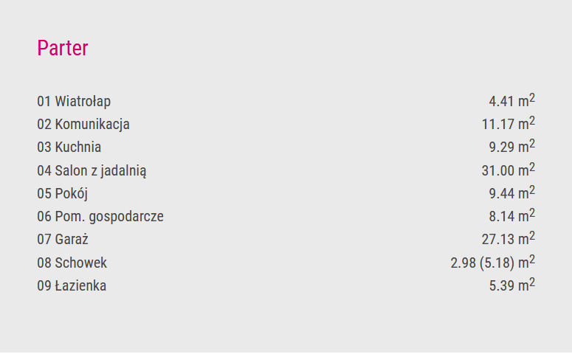Click the 27.13 m² area value

click(x=509, y=239)
